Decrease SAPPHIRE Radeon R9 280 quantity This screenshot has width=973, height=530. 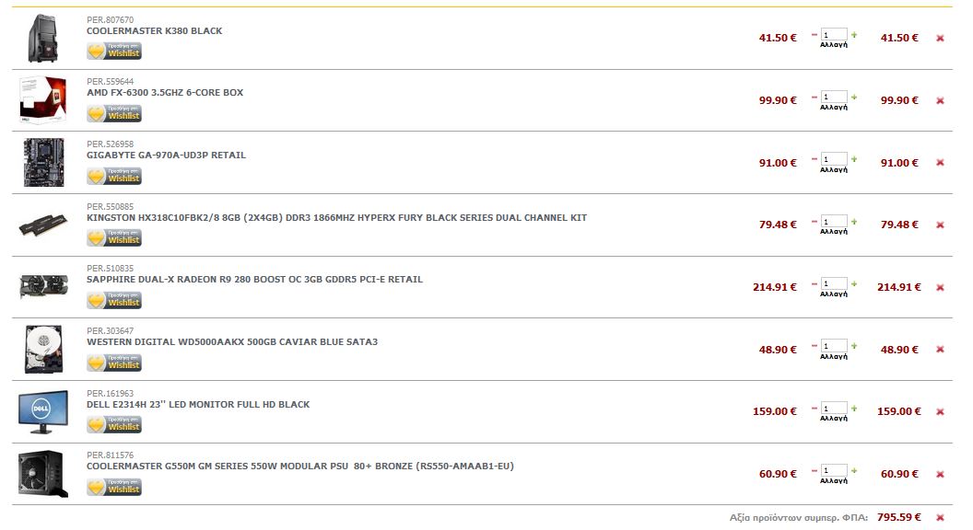(815, 284)
